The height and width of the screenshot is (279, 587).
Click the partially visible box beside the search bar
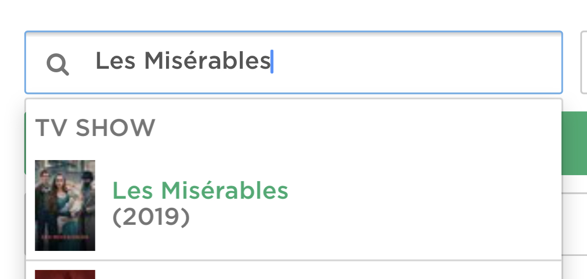pyautogui.click(x=583, y=62)
